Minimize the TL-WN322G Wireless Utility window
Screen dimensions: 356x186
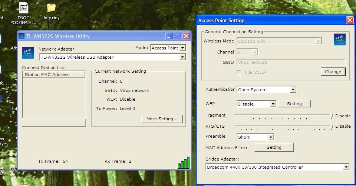[169, 36]
